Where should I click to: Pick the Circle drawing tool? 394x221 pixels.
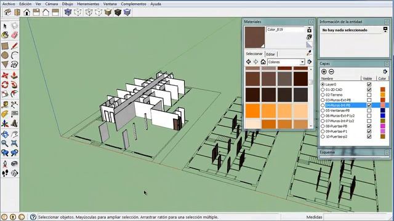5,55
